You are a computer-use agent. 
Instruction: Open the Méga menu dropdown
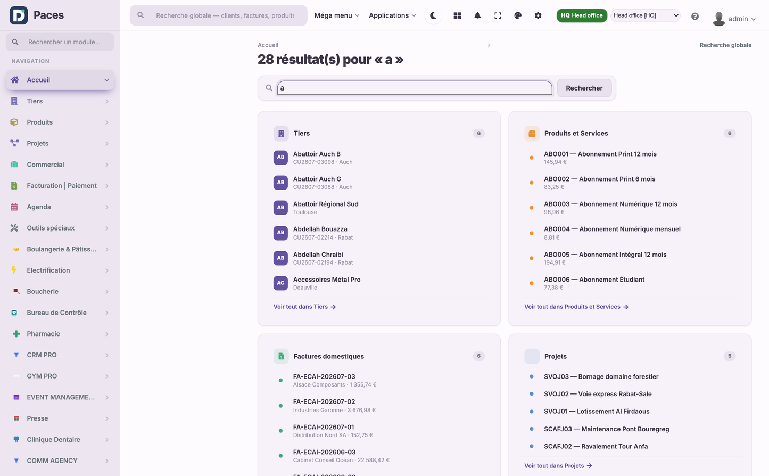[x=336, y=15]
